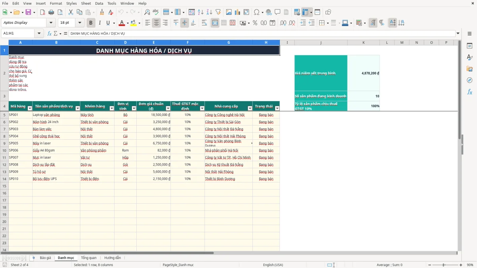Click column G header

click(229, 42)
